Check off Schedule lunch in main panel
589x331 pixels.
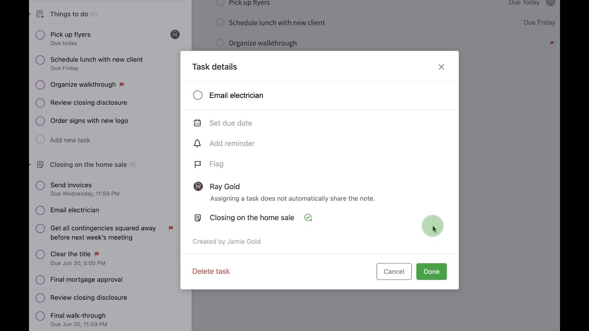click(x=220, y=23)
